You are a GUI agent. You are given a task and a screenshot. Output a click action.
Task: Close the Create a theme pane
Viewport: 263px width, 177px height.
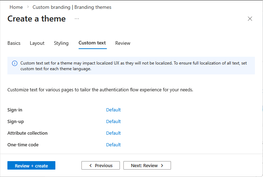pos(250,19)
